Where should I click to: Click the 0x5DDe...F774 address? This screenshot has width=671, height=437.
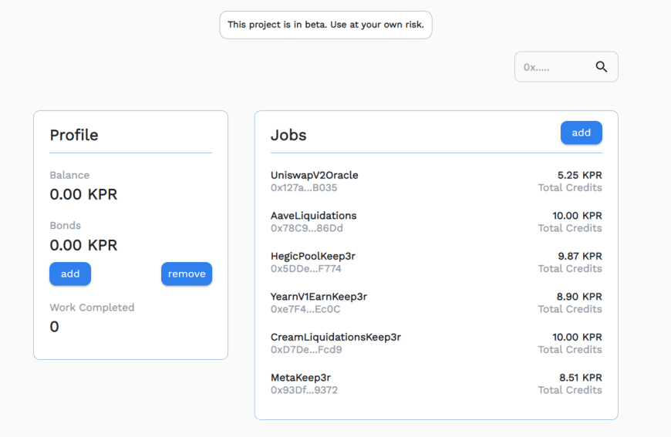pos(305,269)
